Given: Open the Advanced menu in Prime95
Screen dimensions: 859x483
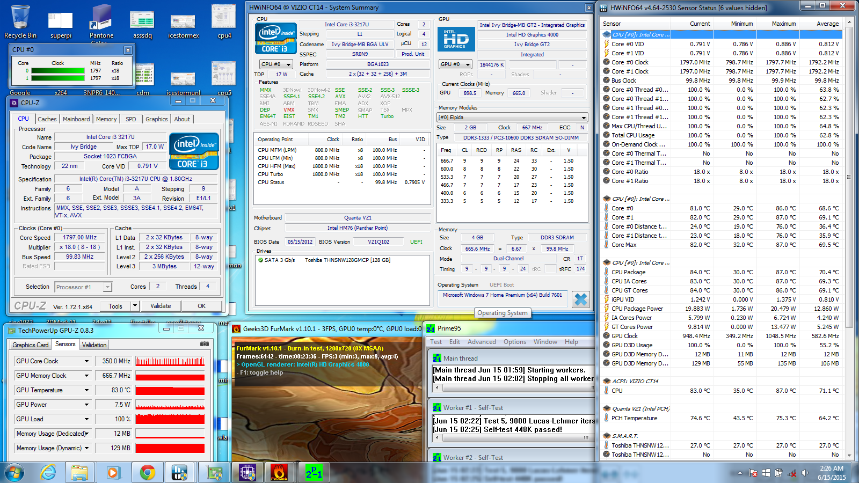Looking at the screenshot, I should pyautogui.click(x=482, y=342).
